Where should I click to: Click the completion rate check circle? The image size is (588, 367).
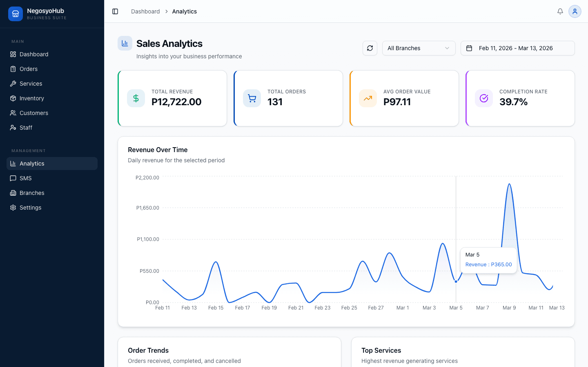(x=483, y=98)
